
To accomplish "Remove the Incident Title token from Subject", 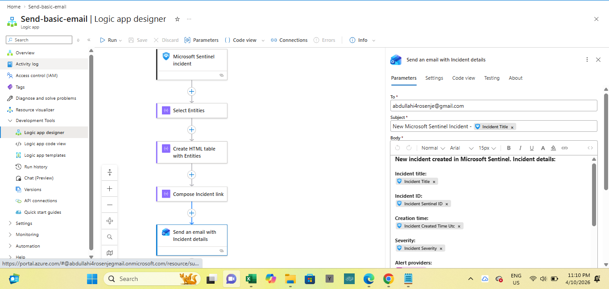I will point(512,127).
